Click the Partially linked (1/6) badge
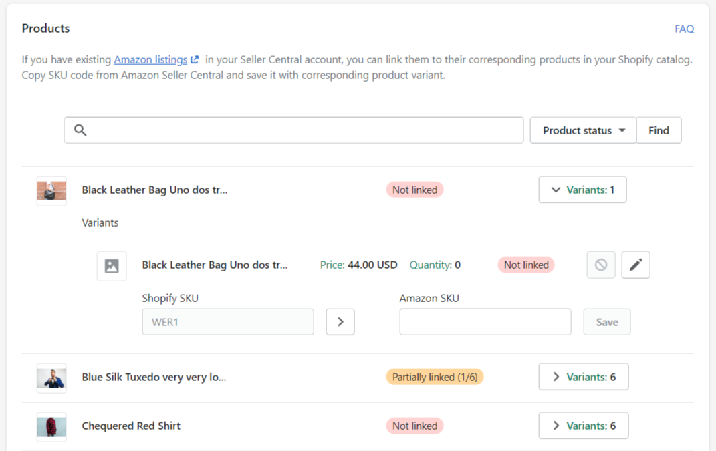The height and width of the screenshot is (451, 716). pos(435,377)
